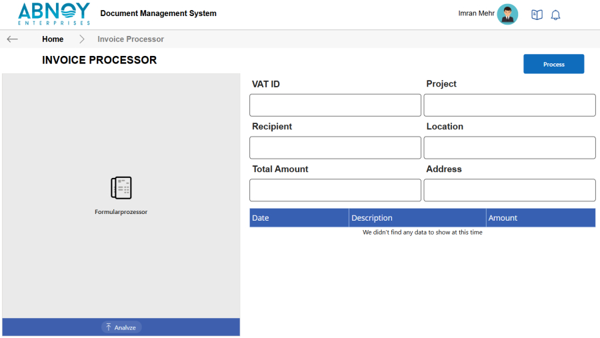Image resolution: width=600 pixels, height=338 pixels.
Task: Focus the VAT ID input field
Action: 335,105
